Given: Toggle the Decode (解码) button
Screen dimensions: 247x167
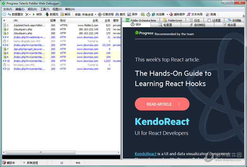Looking at the screenshot, I should coord(65,14).
